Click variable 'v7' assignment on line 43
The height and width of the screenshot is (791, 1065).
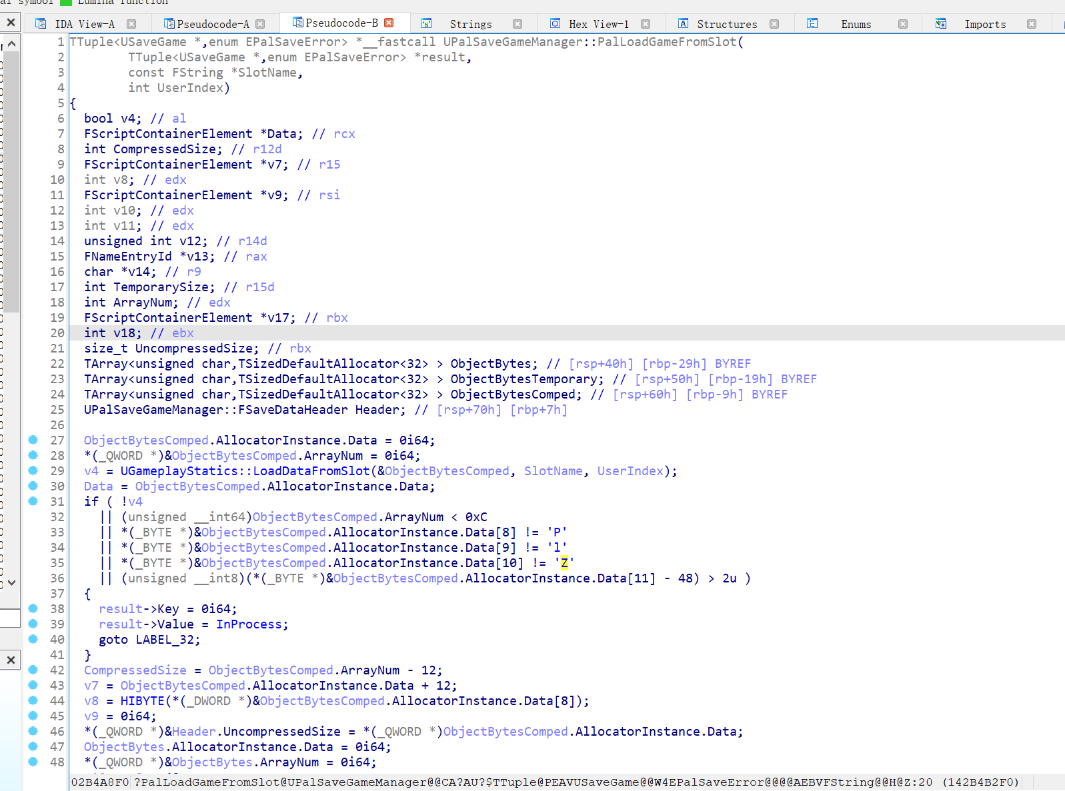[x=91, y=686]
